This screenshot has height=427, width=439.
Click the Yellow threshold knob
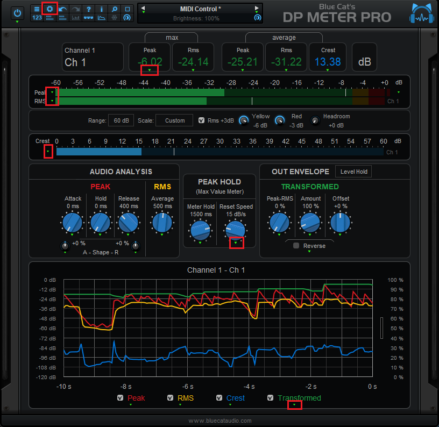point(244,120)
